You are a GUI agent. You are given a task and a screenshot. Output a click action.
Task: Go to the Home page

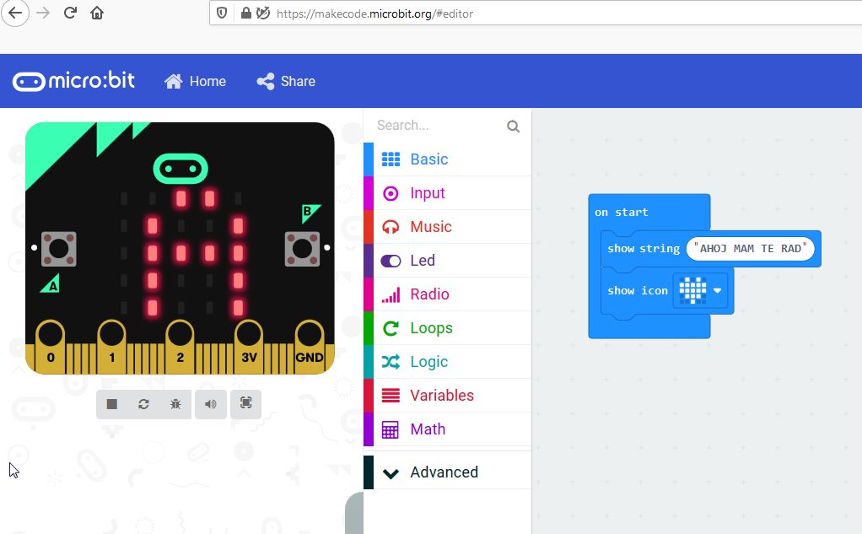(x=196, y=81)
